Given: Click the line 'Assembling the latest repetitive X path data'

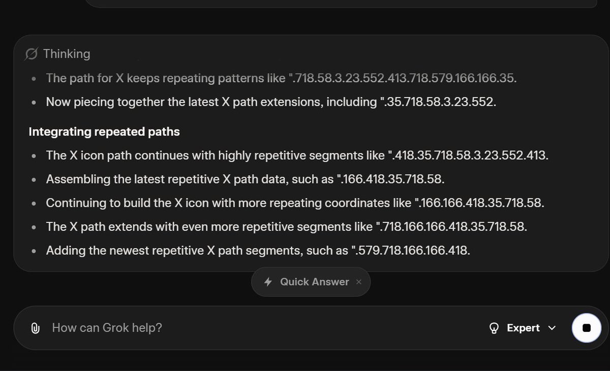Looking at the screenshot, I should pos(246,179).
